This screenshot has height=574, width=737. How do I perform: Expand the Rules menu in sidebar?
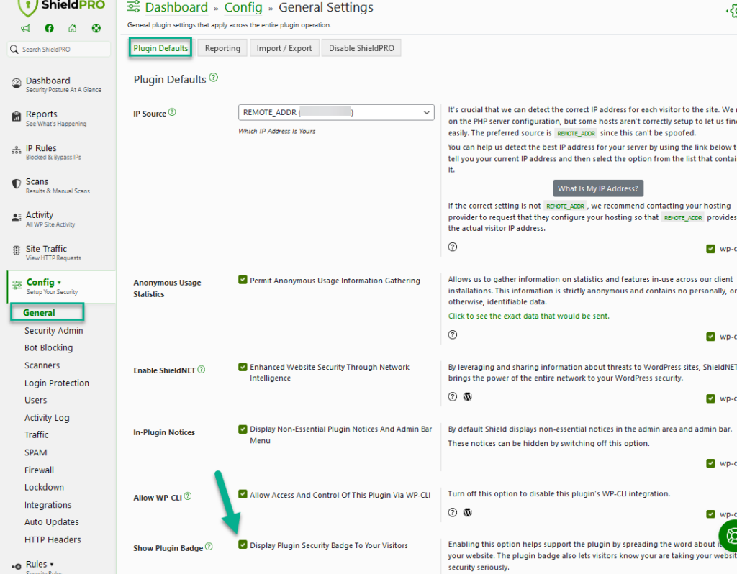(40, 564)
